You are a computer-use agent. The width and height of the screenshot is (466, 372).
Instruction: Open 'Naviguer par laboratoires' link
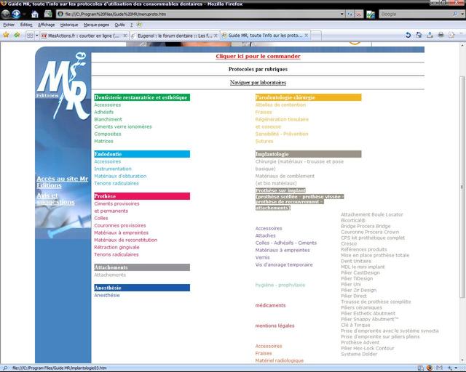[258, 82]
